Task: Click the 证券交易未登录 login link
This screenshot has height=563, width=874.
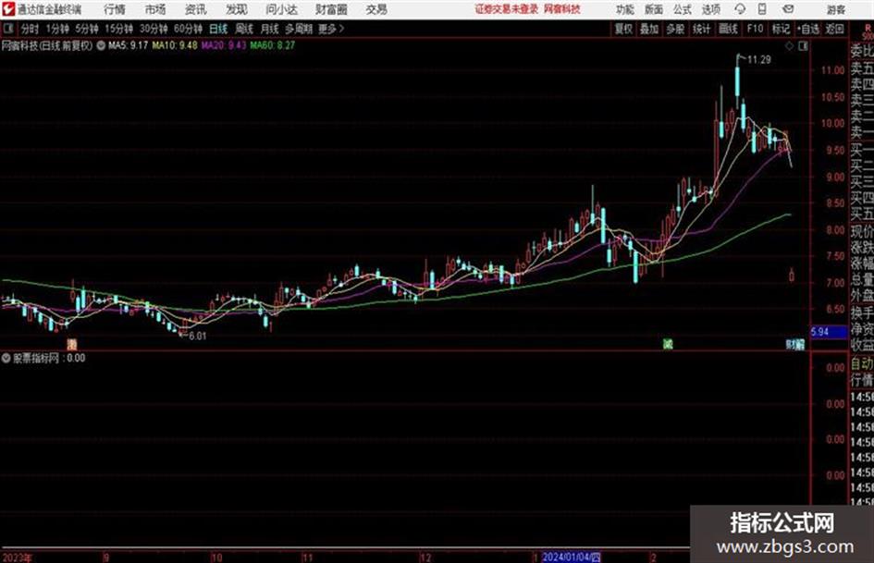Action: tap(507, 9)
